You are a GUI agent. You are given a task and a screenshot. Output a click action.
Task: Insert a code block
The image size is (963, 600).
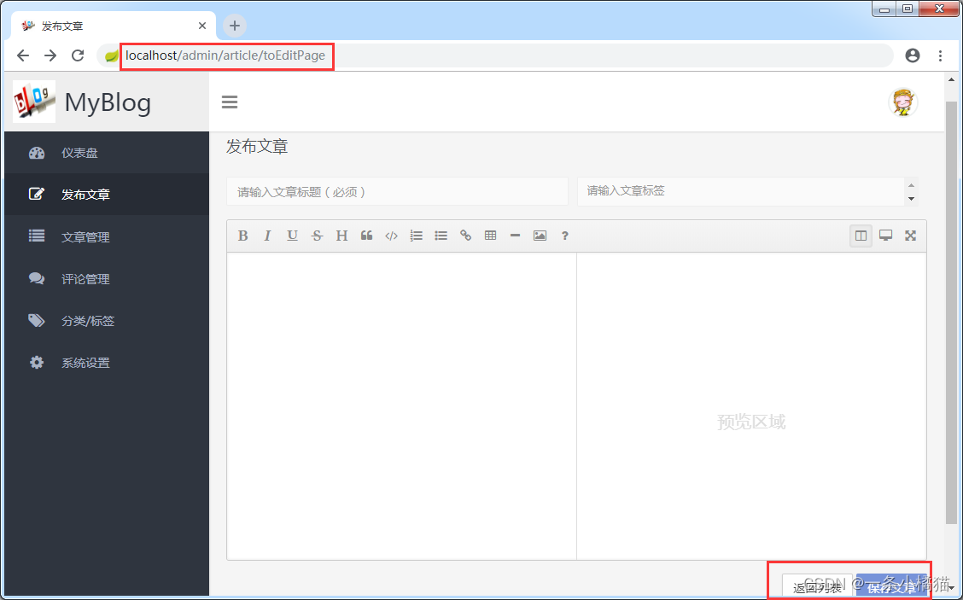(x=391, y=236)
